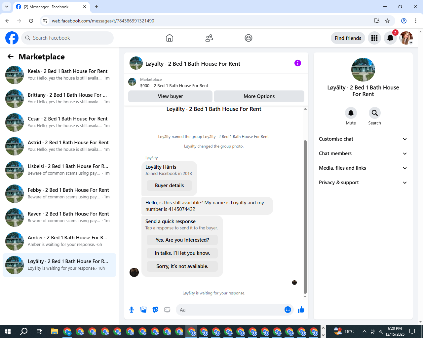This screenshot has width=423, height=338.
Task: Open Chrome profile icon in toolbar
Action: [404, 21]
